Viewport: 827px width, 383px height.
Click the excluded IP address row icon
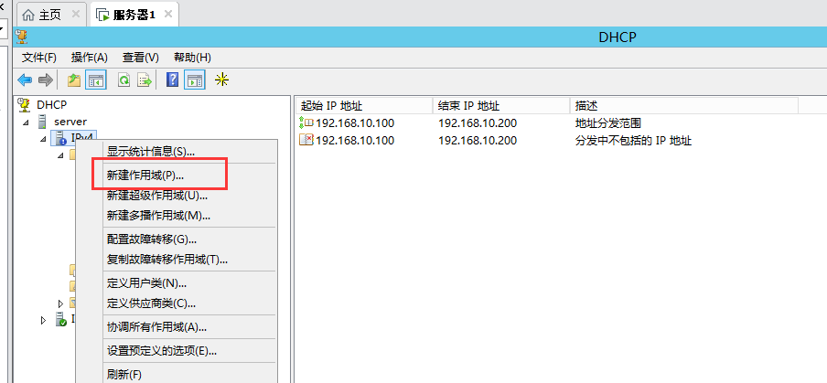306,140
